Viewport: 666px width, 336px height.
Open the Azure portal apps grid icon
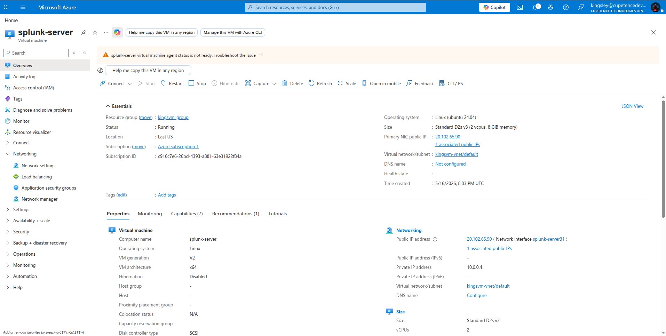click(x=7, y=7)
